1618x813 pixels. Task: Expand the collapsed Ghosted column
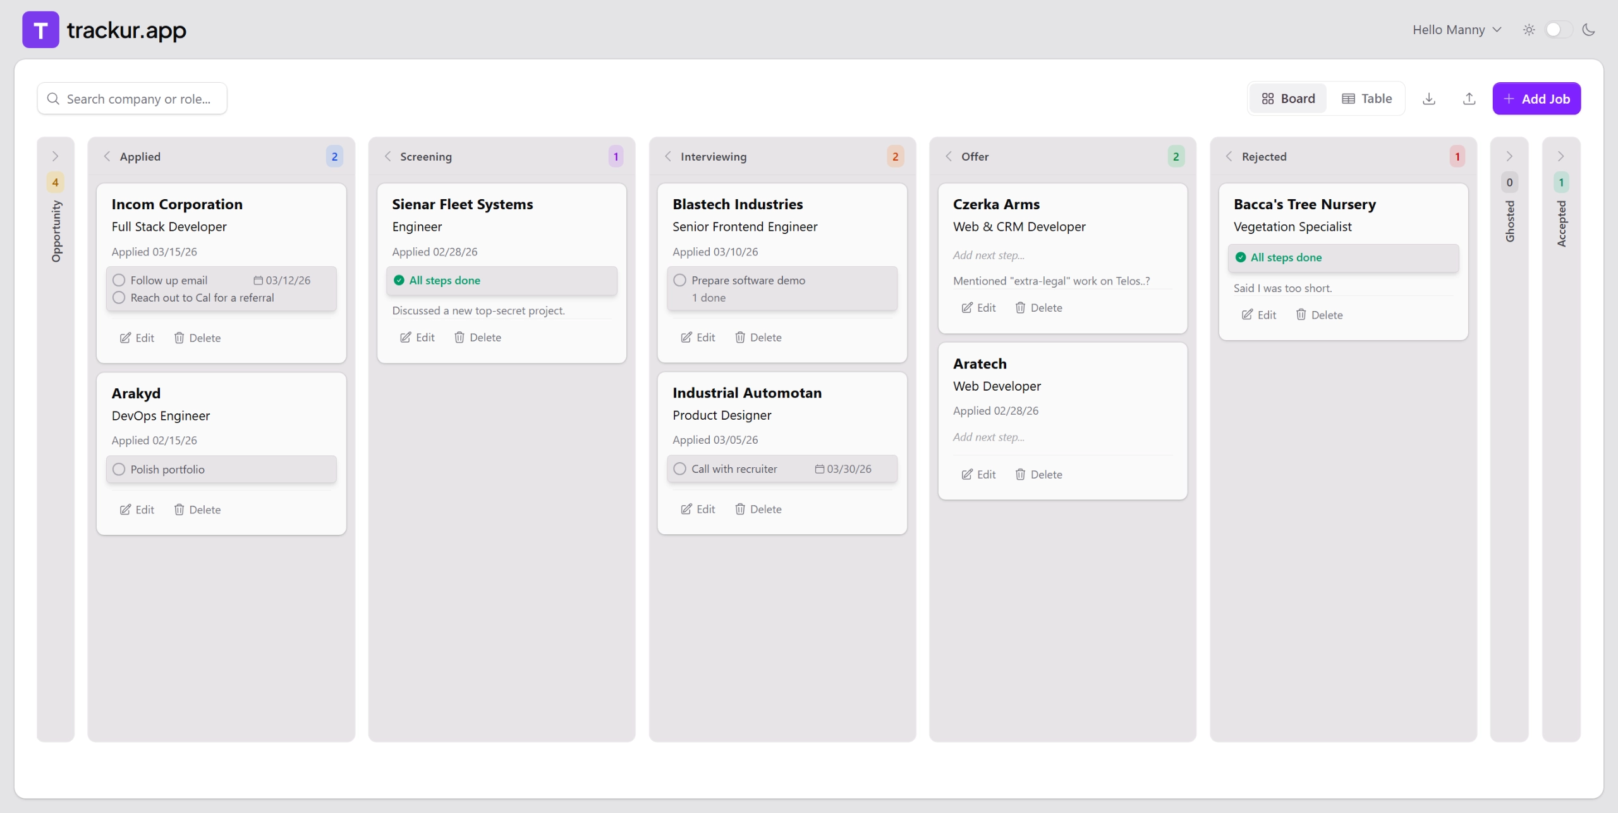[x=1509, y=156]
